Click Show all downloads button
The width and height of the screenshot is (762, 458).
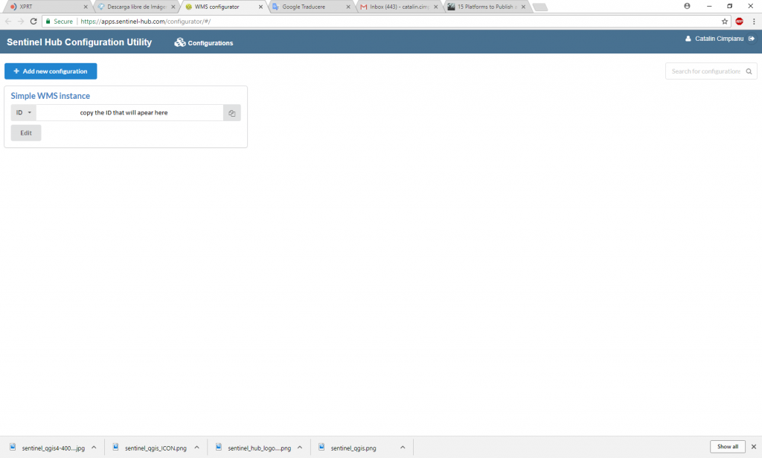(x=728, y=447)
